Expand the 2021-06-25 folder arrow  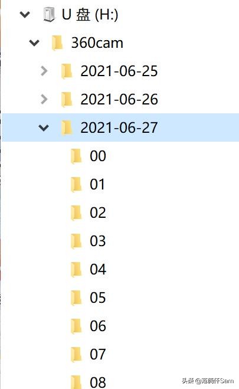[44, 71]
